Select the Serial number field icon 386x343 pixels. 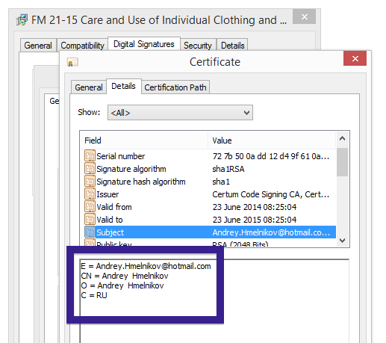pyautogui.click(x=90, y=156)
